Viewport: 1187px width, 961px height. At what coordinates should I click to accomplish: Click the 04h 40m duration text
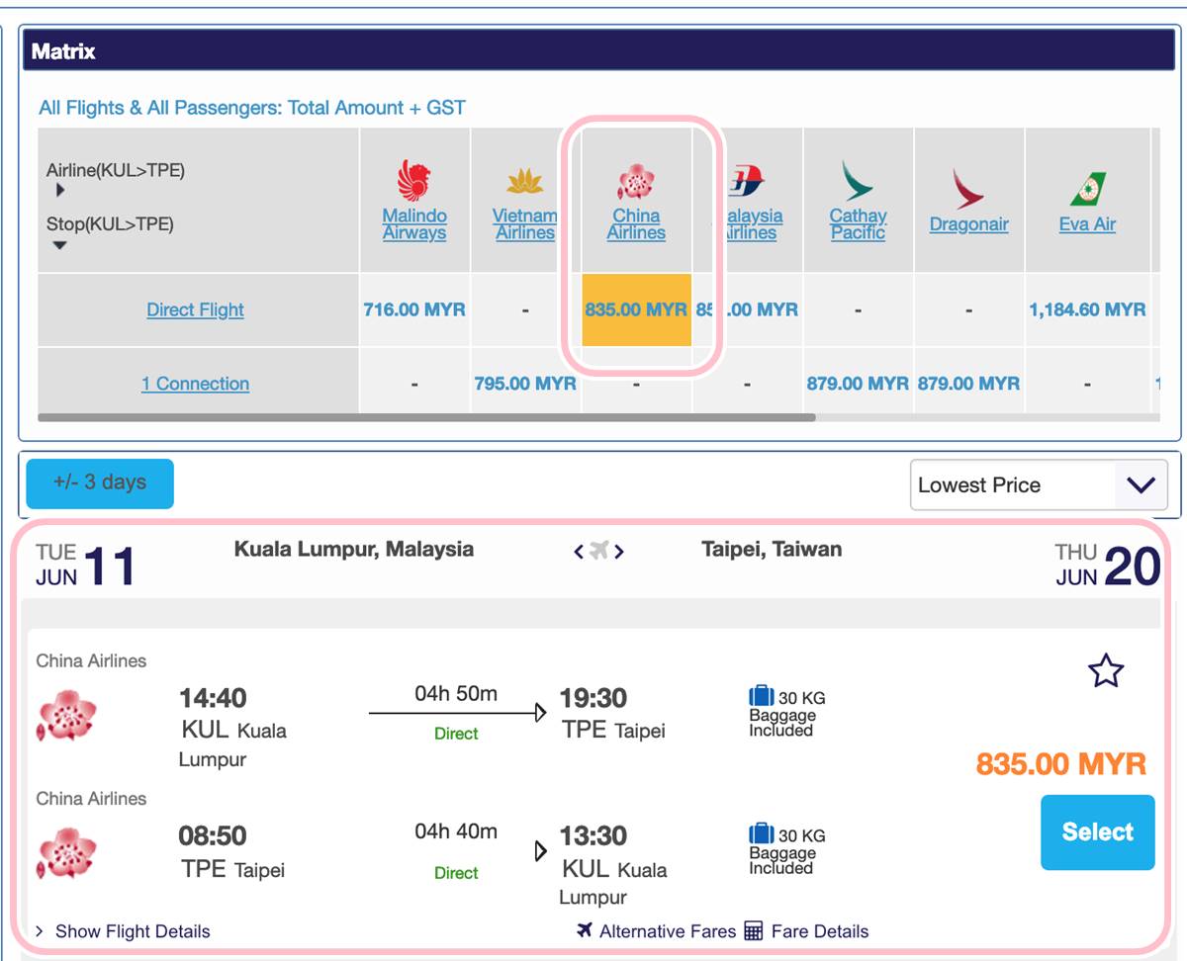[x=456, y=831]
